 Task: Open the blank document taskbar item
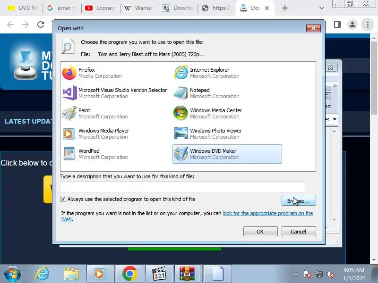(218, 274)
